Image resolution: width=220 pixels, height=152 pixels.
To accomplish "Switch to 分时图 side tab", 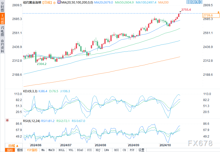I will click(x=3, y=7).
